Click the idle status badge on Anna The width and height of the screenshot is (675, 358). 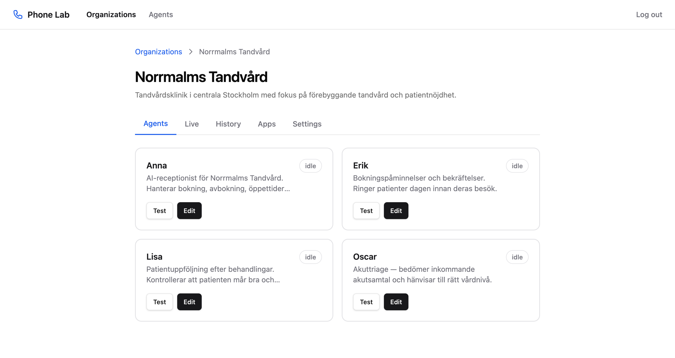click(x=310, y=166)
